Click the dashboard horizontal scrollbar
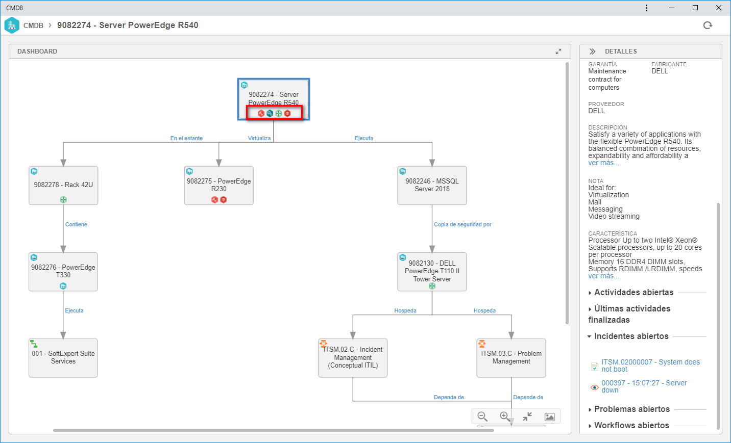Screen dimensions: 731x443 (274, 430)
